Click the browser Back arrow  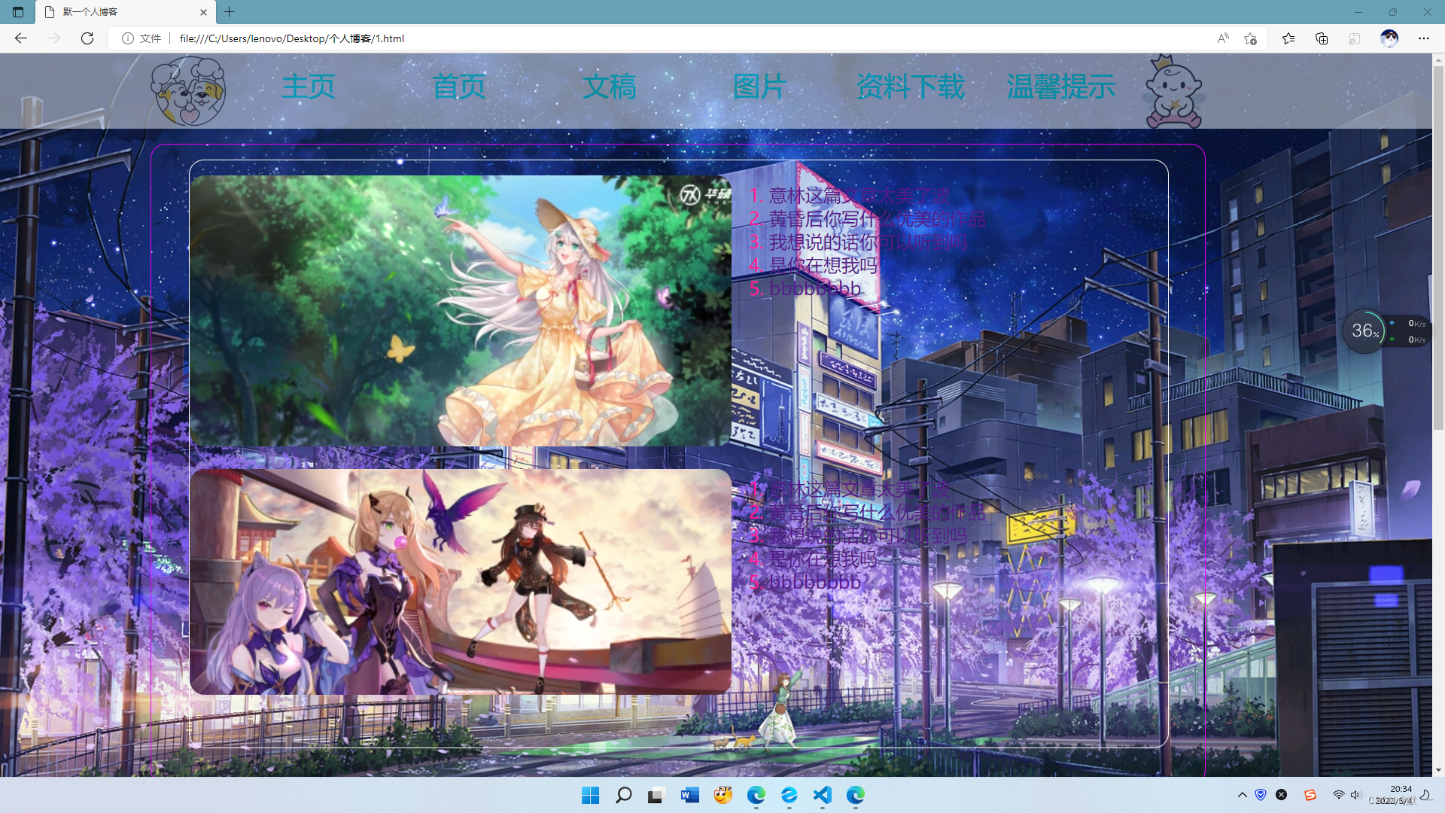[21, 38]
